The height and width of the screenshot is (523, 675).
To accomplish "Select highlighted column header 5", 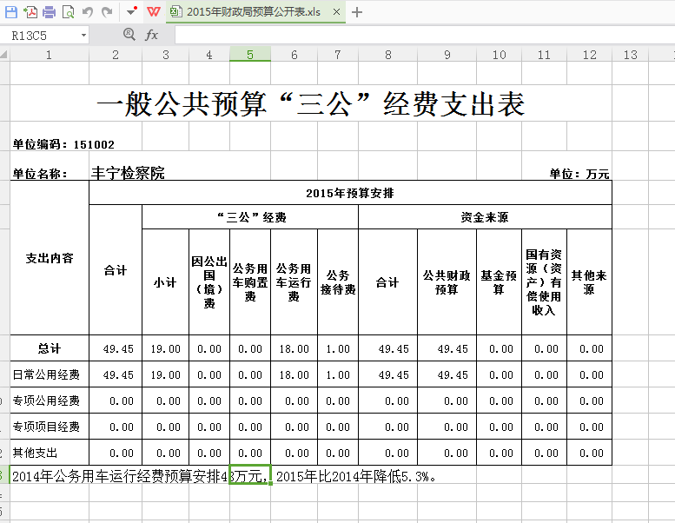I will click(250, 55).
